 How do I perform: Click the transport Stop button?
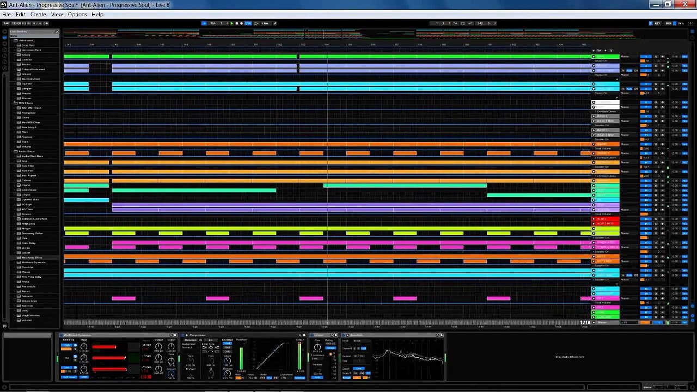236,23
